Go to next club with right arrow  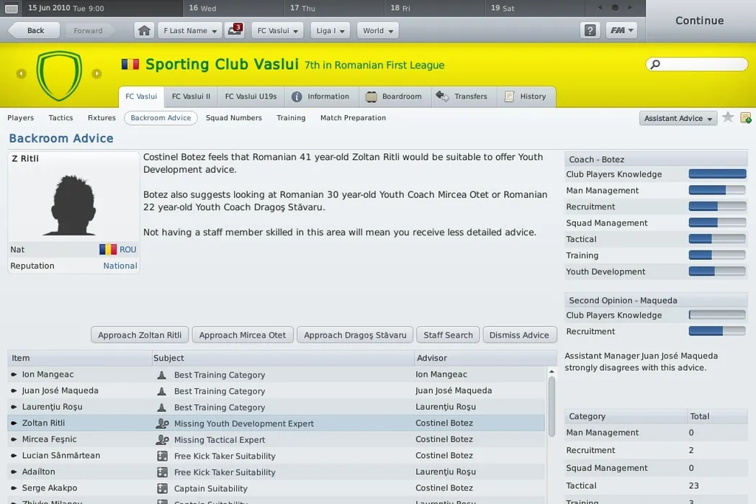[96, 73]
